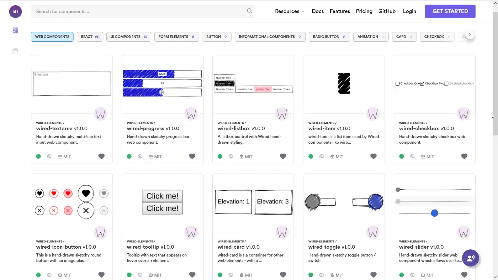Click the 65% progress bar preview

(x=162, y=74)
